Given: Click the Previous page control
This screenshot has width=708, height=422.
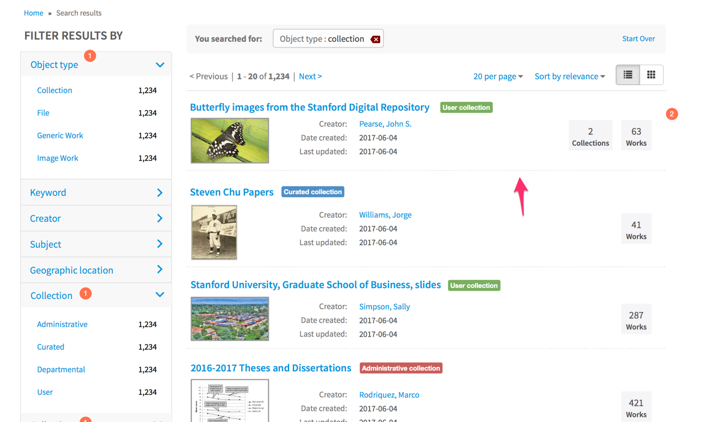Looking at the screenshot, I should click(209, 76).
